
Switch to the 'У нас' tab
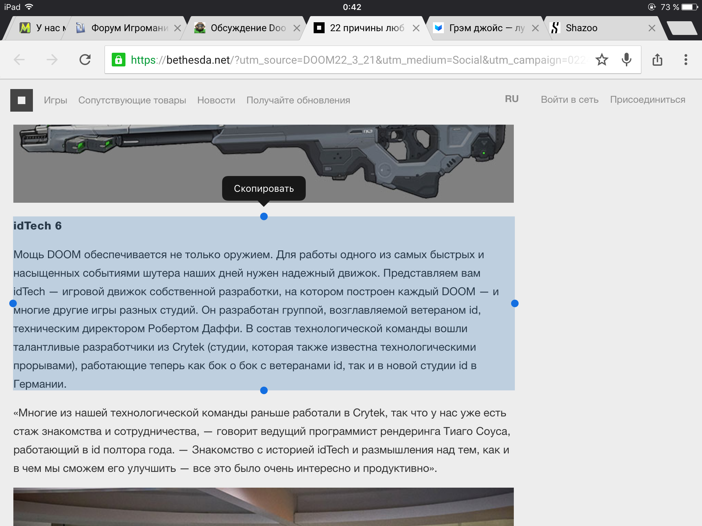click(x=43, y=28)
